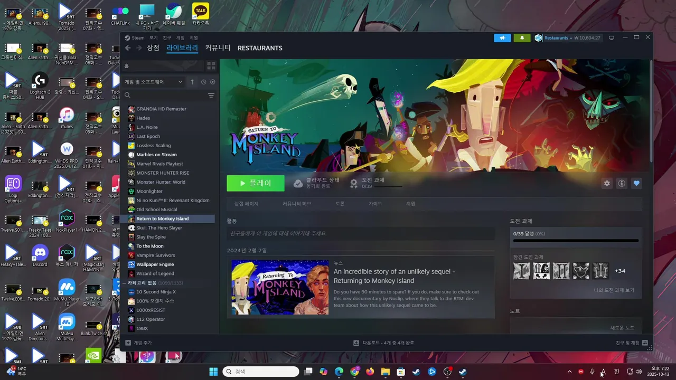Viewport: 676px width, 380px height.
Task: Open the green notifications bell
Action: pyautogui.click(x=522, y=38)
